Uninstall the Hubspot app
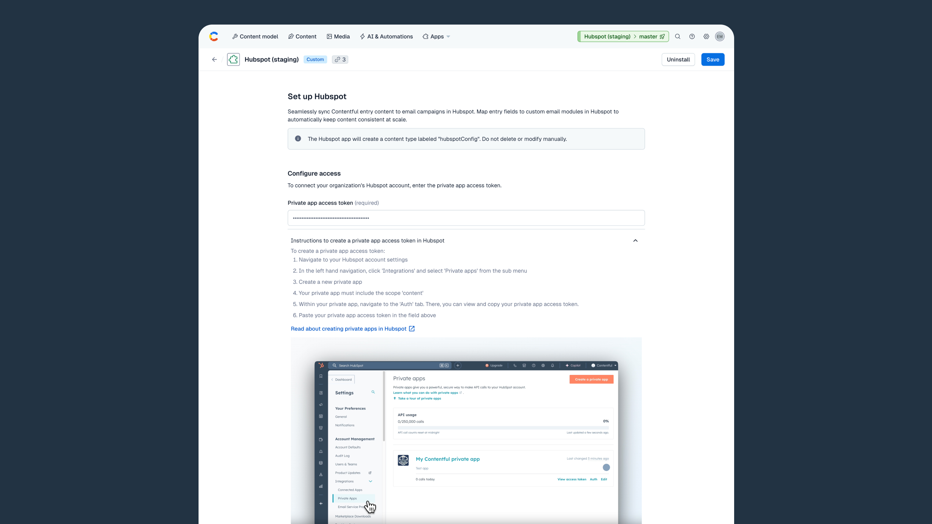This screenshot has width=932, height=524. (x=678, y=59)
